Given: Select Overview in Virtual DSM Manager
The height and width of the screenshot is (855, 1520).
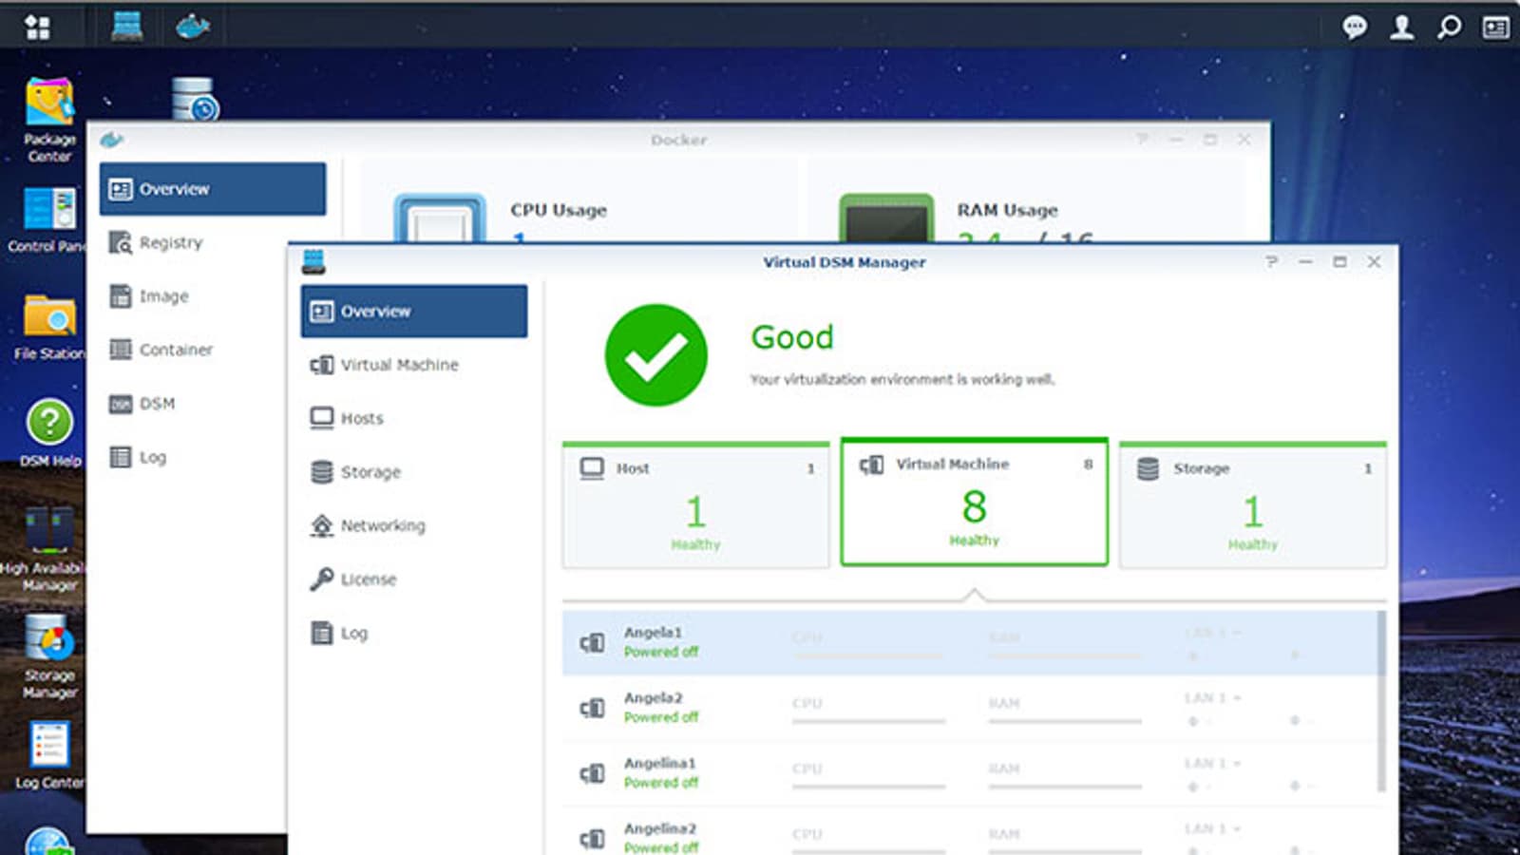Looking at the screenshot, I should point(414,312).
